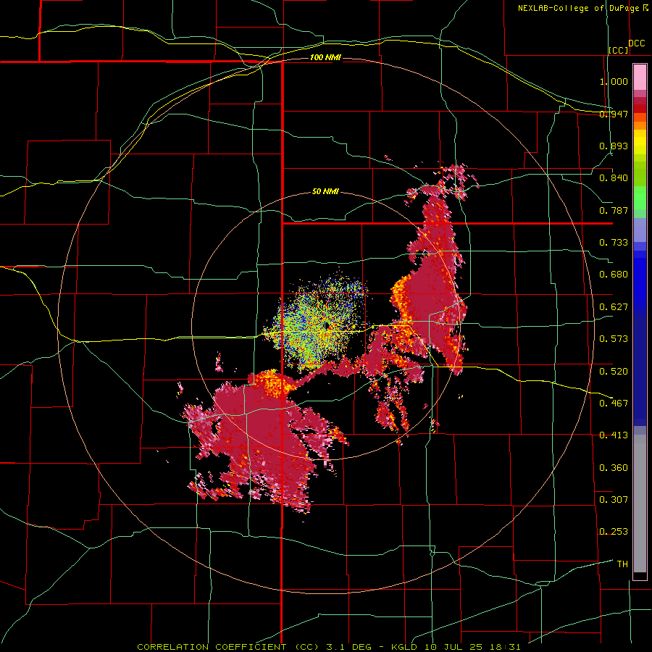652x652 pixels.
Task: Click the 0.467 value on the color scale
Action: (x=614, y=403)
